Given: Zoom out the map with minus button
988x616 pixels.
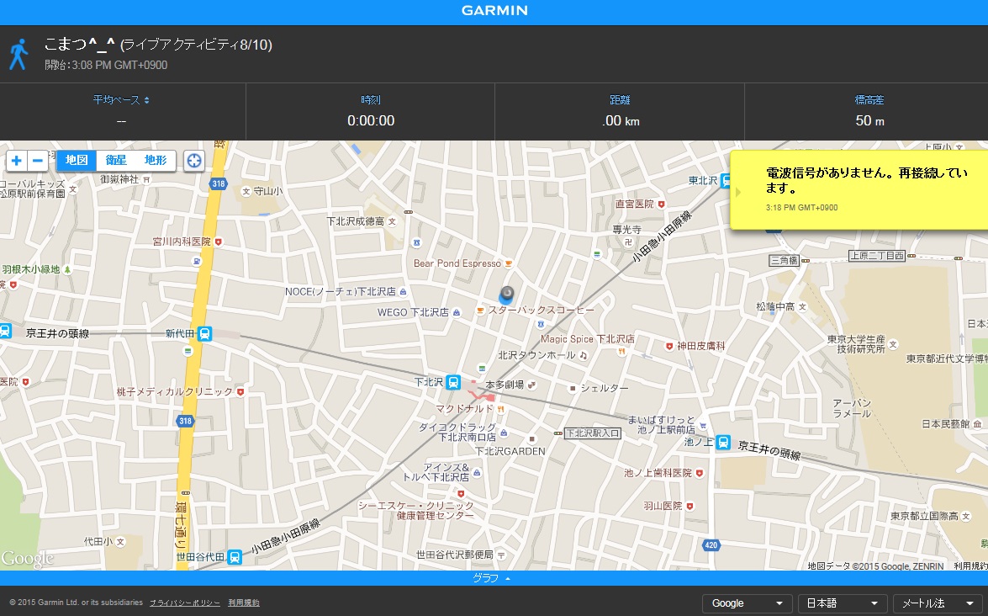Looking at the screenshot, I should [37, 161].
